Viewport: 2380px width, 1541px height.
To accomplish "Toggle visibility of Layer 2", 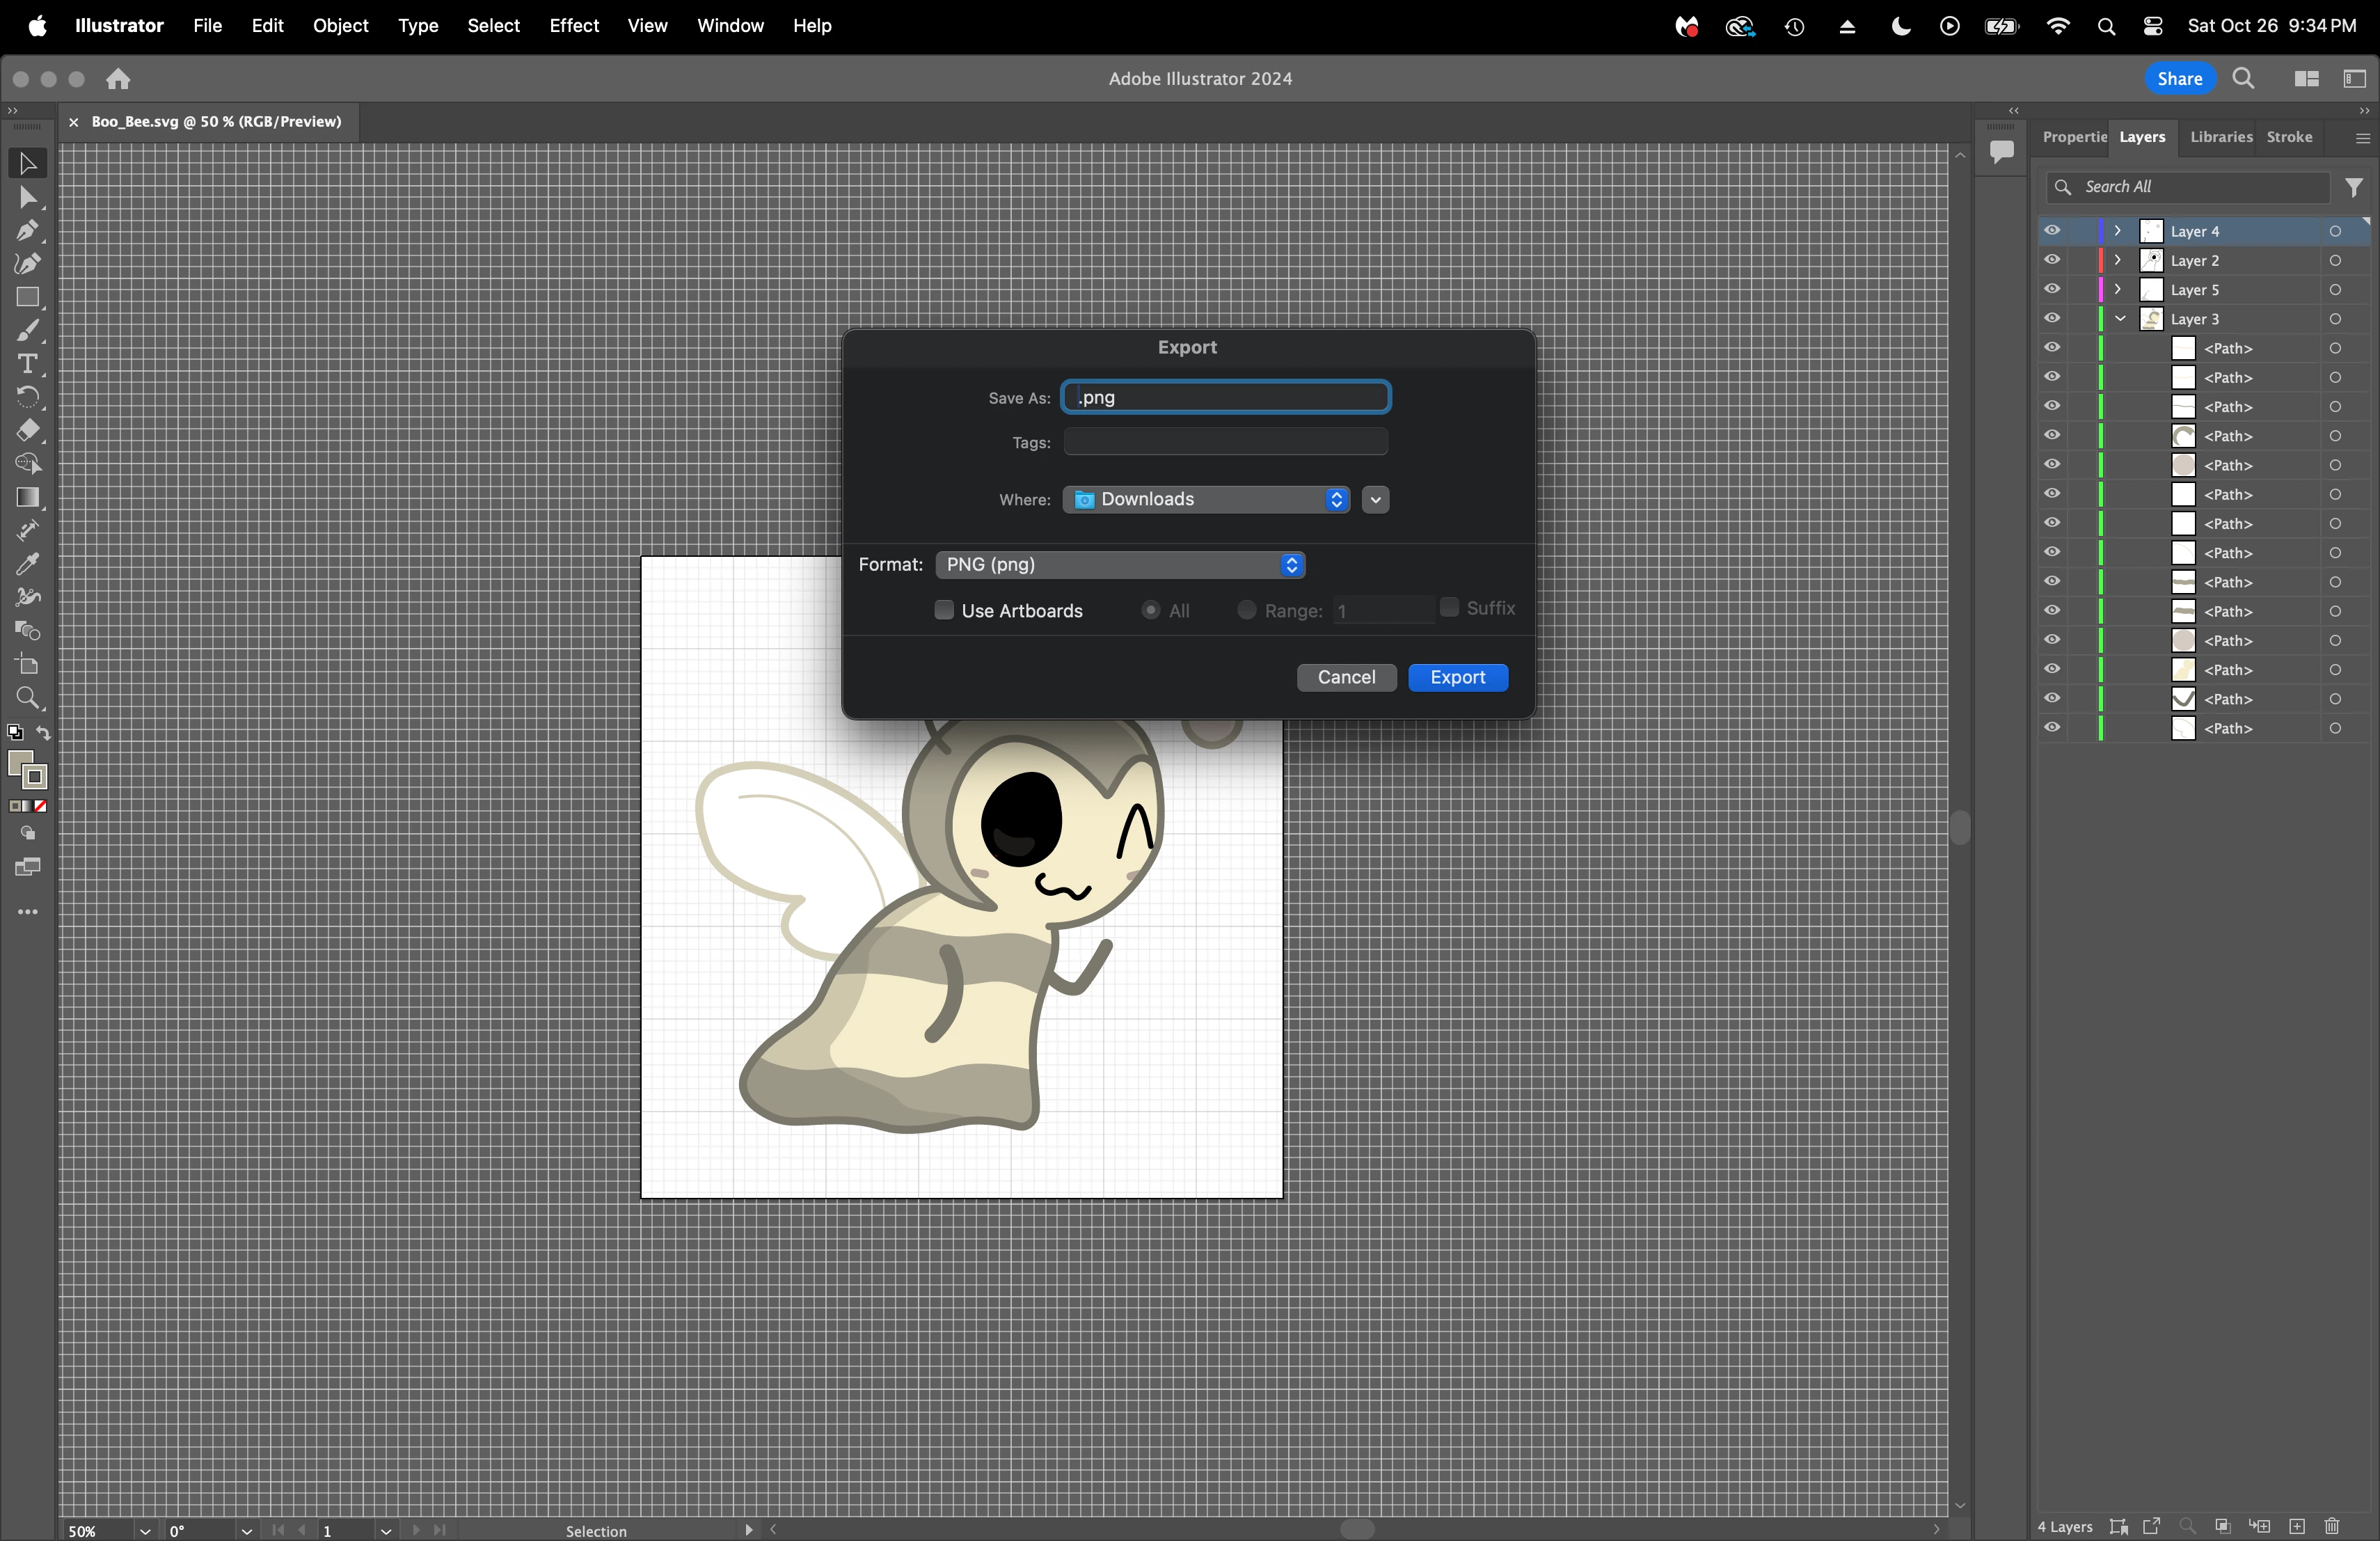I will [2052, 260].
